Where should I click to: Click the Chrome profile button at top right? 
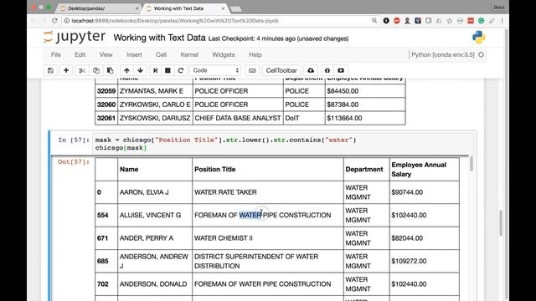[499, 8]
